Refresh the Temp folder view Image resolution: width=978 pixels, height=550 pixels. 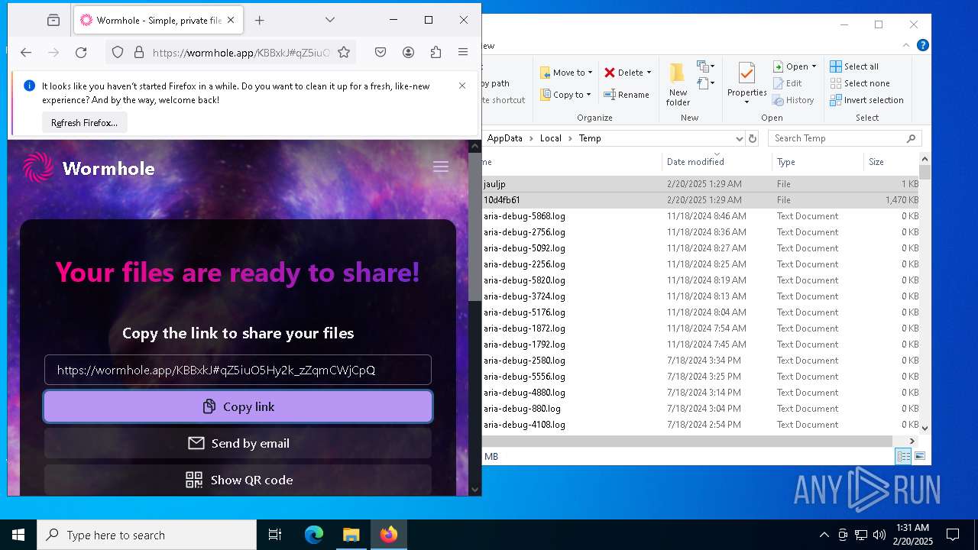[x=753, y=138]
